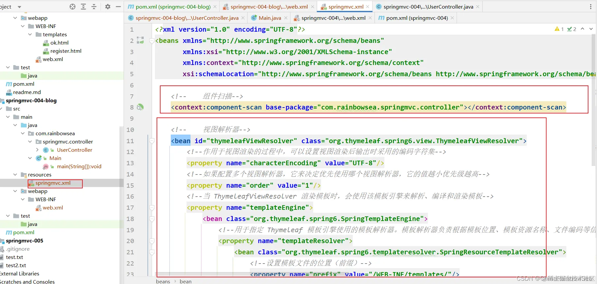The width and height of the screenshot is (597, 284).
Task: Select External Libraries node
Action: pos(19,273)
